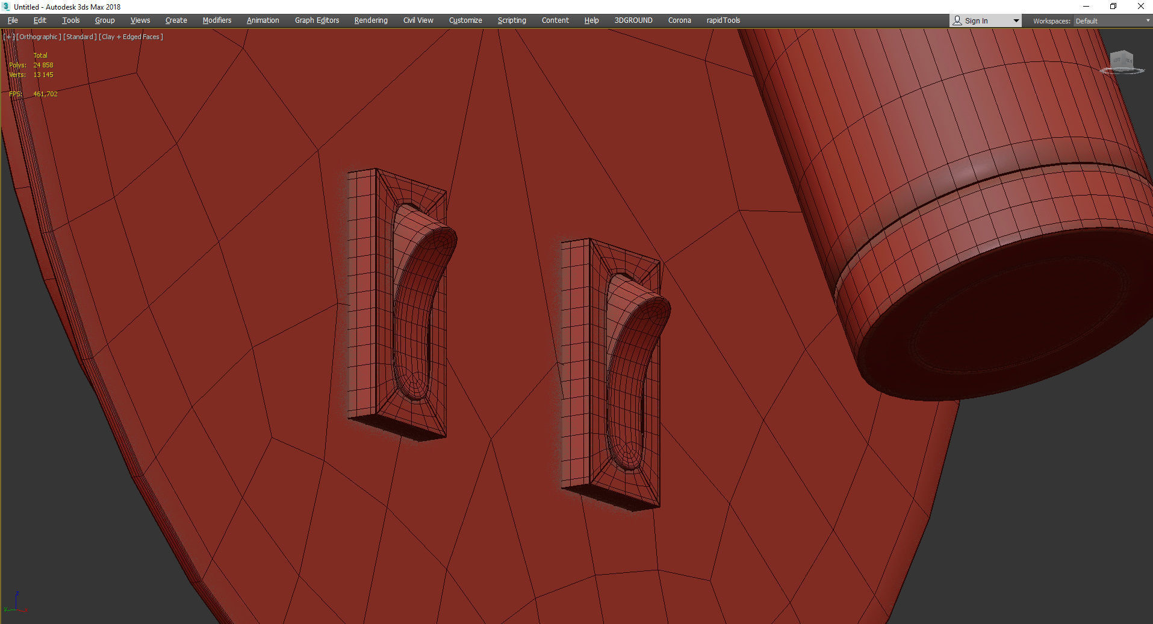Click the Total statistics heading

click(40, 55)
